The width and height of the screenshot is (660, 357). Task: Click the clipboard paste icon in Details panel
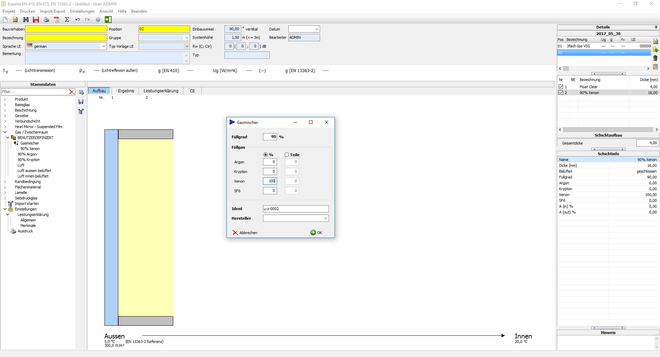(x=656, y=67)
